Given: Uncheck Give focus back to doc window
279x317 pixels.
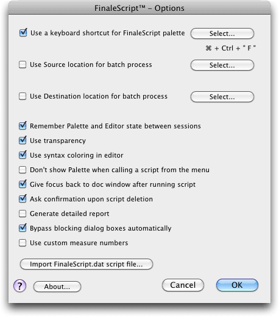Looking at the screenshot, I should pyautogui.click(x=23, y=184).
